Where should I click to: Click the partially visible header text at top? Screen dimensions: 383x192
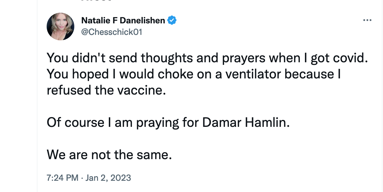point(96,1)
